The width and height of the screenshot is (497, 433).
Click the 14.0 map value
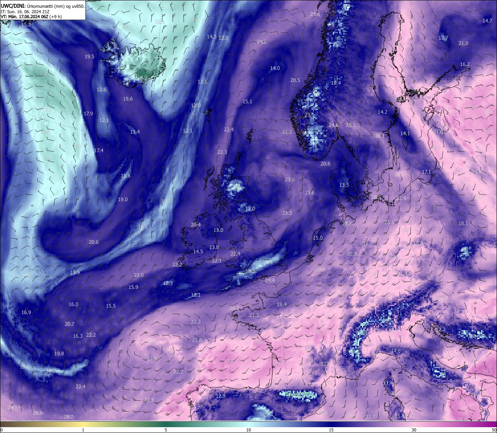coord(275,68)
